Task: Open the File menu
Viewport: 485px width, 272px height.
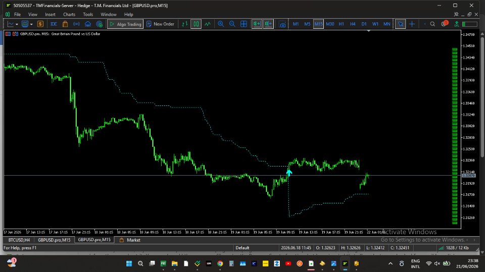Action: pyautogui.click(x=17, y=14)
